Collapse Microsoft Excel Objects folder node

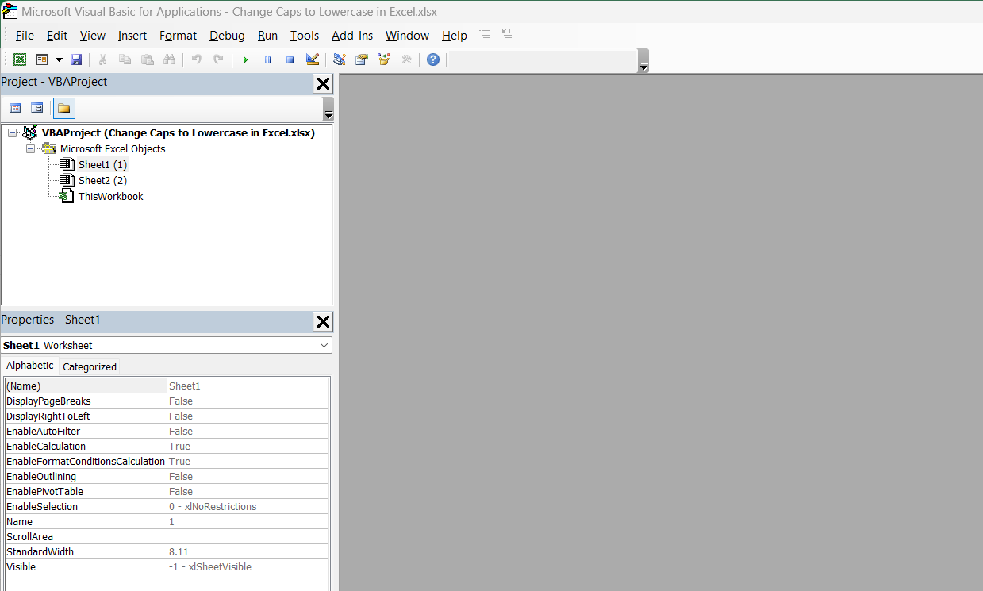(x=30, y=149)
